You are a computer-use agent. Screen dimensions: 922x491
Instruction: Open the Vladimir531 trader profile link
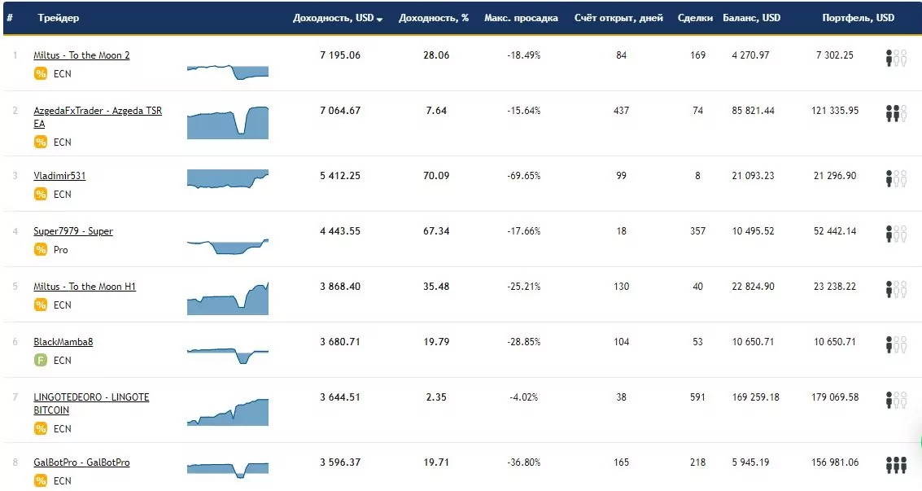tap(59, 176)
